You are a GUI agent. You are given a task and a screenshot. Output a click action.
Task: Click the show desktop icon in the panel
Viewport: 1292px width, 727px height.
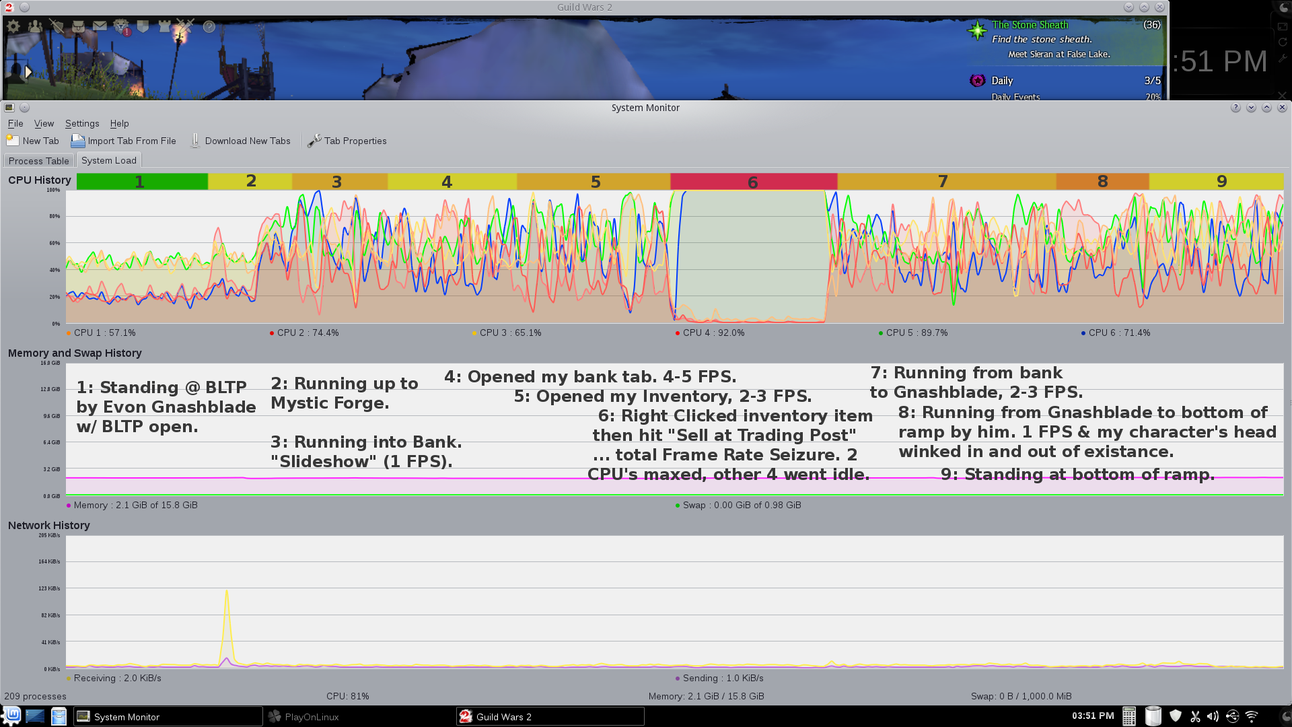(x=35, y=716)
